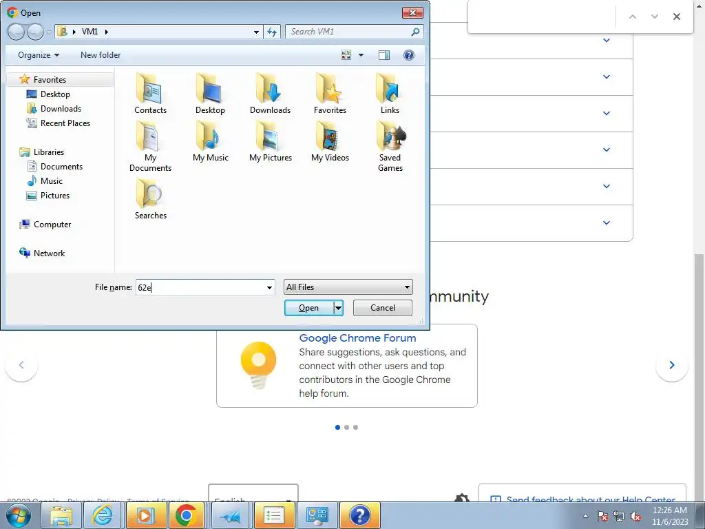Go to next find result arrow
Screen dimensions: 705x529
click(655, 17)
